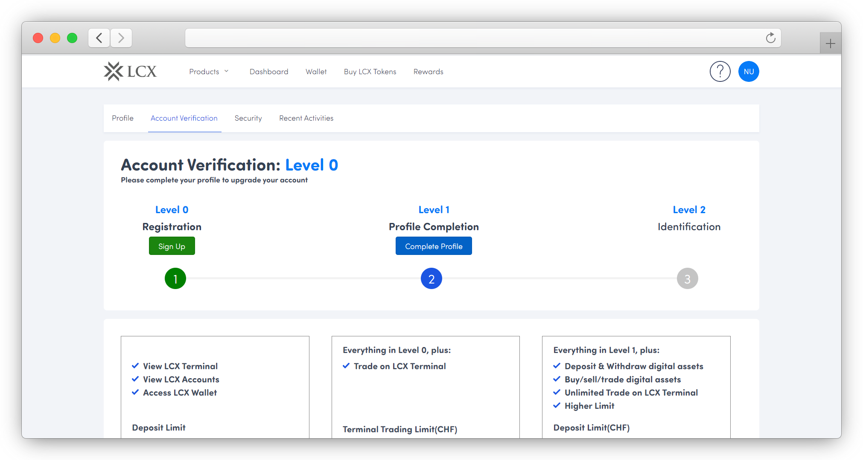Click "Buy/sell/trade digital assets" text
The width and height of the screenshot is (863, 460).
coord(623,379)
